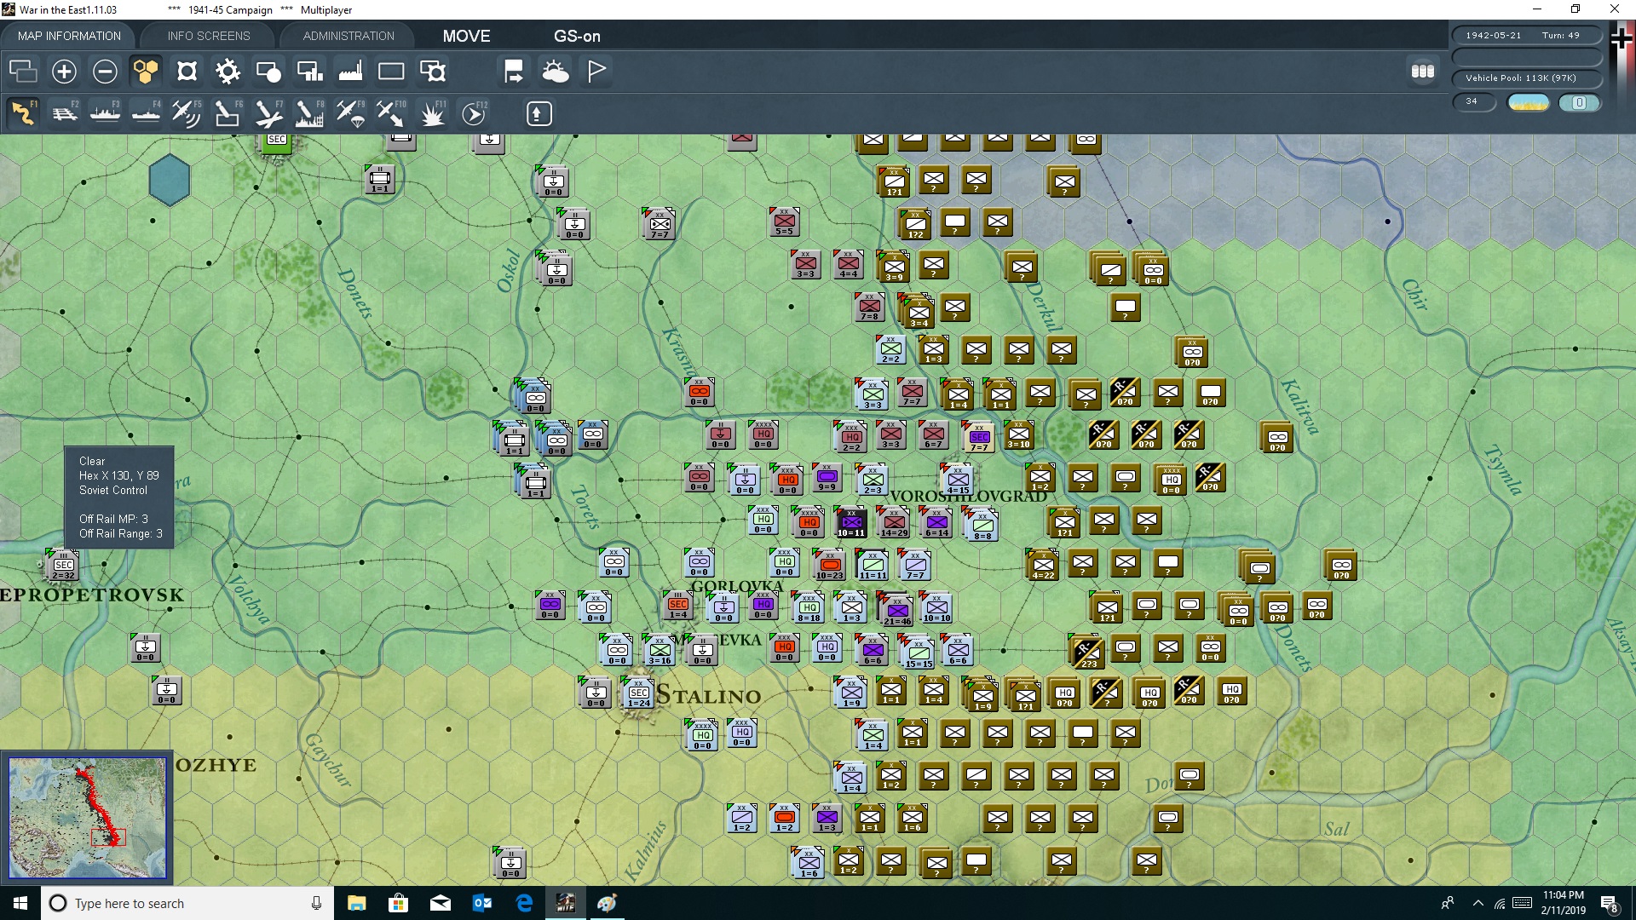
Task: Open Microsoft Edge from taskbar
Action: pyautogui.click(x=524, y=903)
